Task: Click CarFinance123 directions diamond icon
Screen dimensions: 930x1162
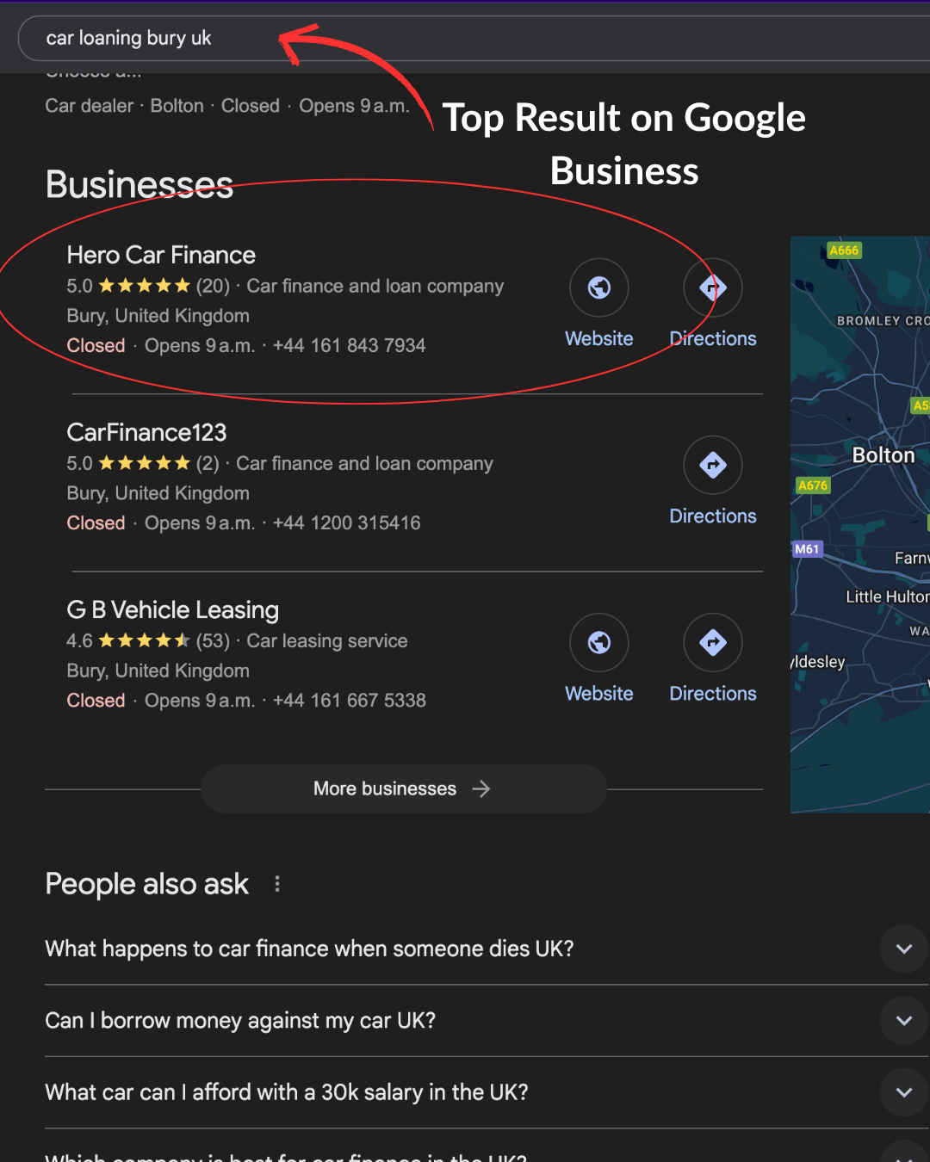Action: pyautogui.click(x=712, y=465)
